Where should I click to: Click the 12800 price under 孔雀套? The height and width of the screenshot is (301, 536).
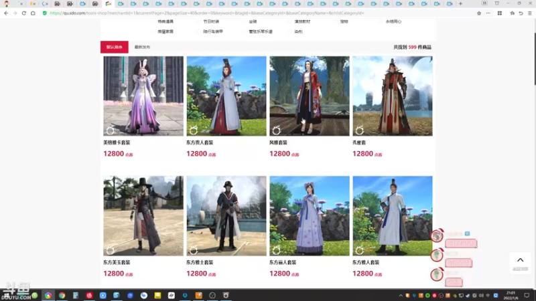(x=367, y=154)
